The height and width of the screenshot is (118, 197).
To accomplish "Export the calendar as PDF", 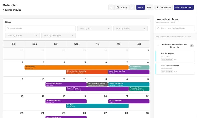I will pos(164,7).
